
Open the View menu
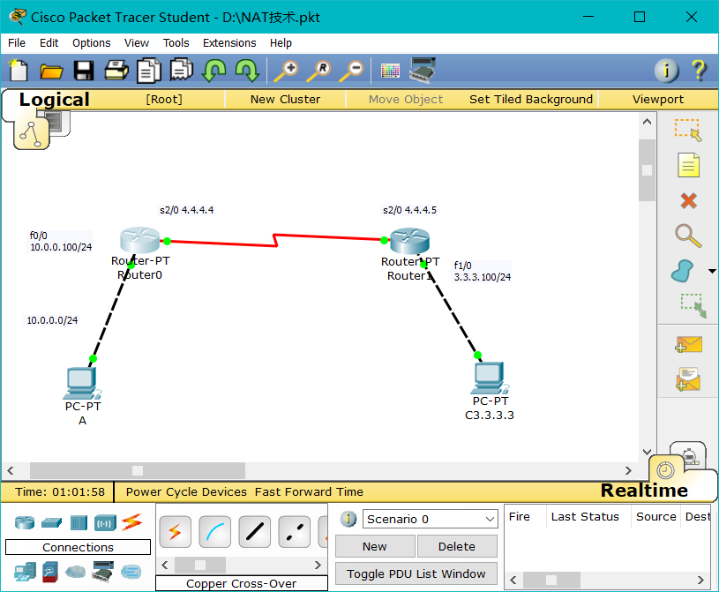point(137,43)
